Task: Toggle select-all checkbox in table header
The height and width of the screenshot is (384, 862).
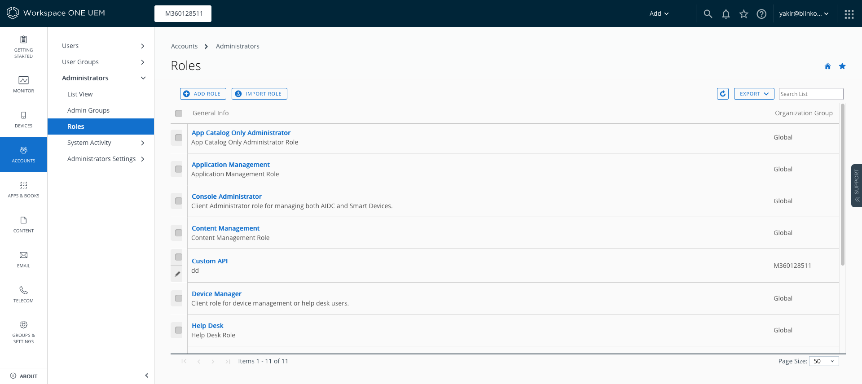Action: click(x=179, y=113)
